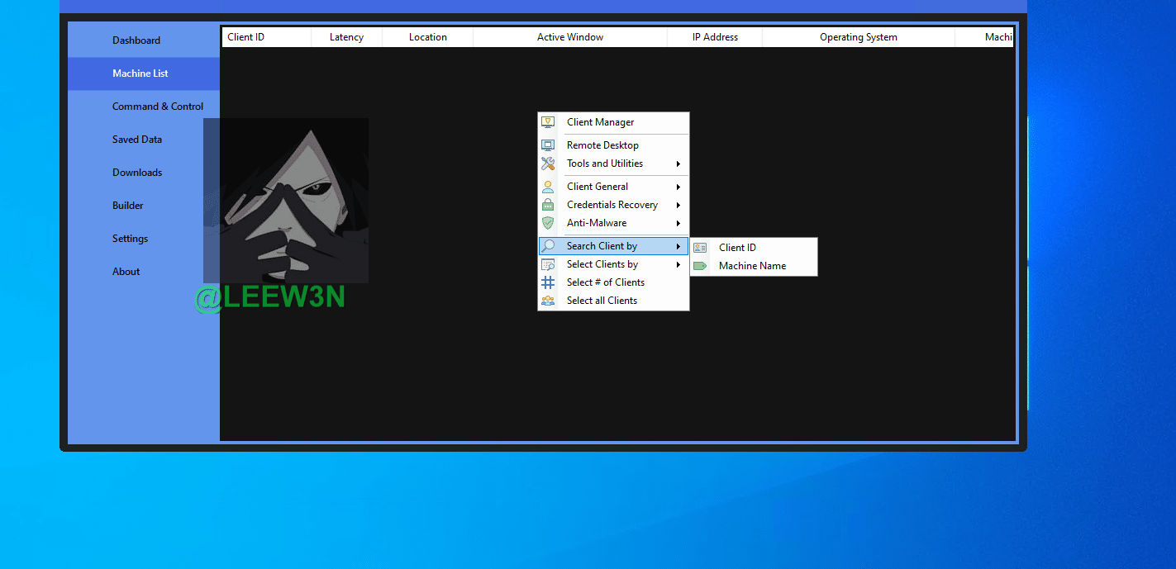Click the IP Address column header
The height and width of the screenshot is (569, 1176).
point(715,37)
